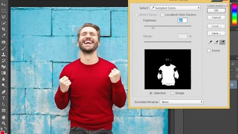Click the Fuzziness value field
The width and height of the screenshot is (238, 134).
tap(183, 20)
